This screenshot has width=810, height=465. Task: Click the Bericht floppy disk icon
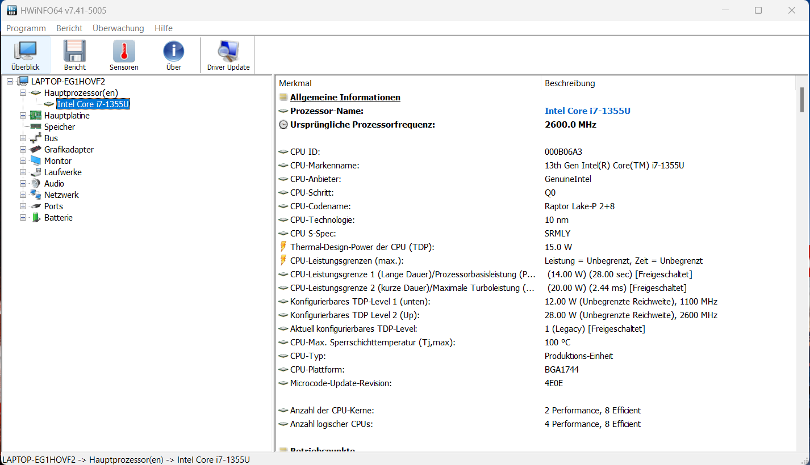[74, 51]
